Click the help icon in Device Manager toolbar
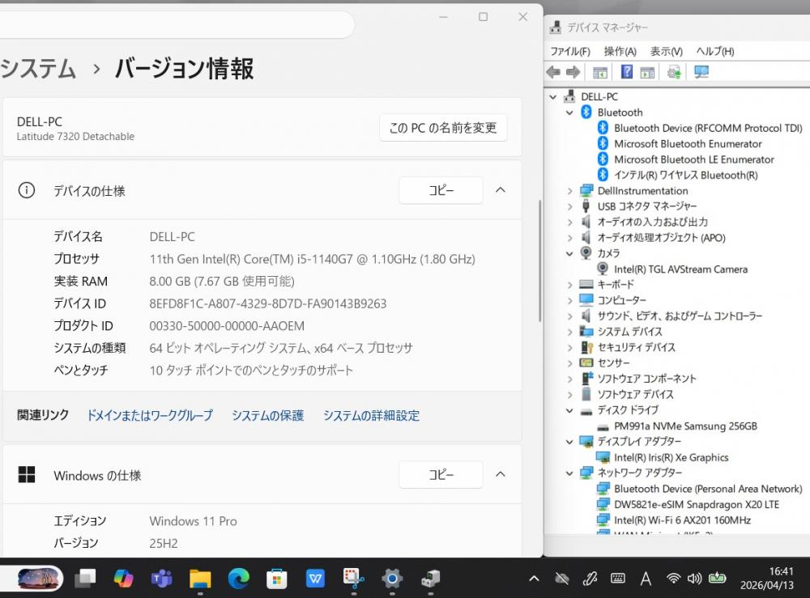 pyautogui.click(x=626, y=72)
